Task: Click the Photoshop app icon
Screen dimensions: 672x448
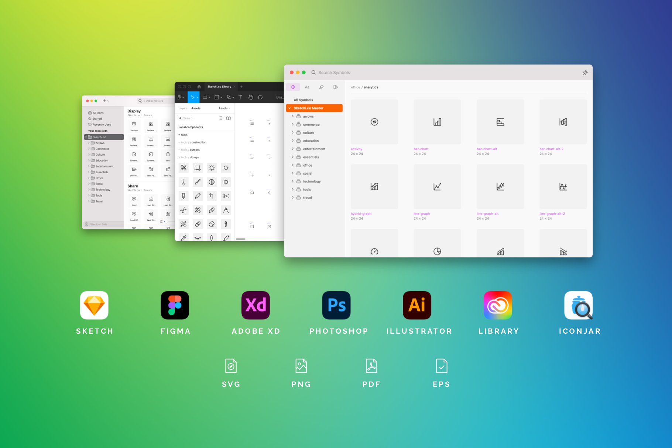Action: (336, 305)
